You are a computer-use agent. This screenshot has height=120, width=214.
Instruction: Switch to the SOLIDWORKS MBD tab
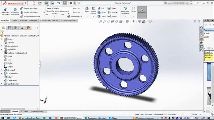coord(69,21)
